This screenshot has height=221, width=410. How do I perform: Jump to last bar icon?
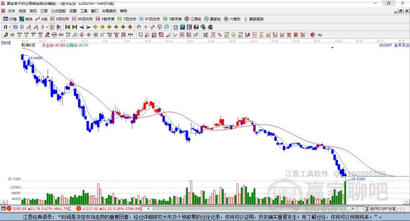74,27
